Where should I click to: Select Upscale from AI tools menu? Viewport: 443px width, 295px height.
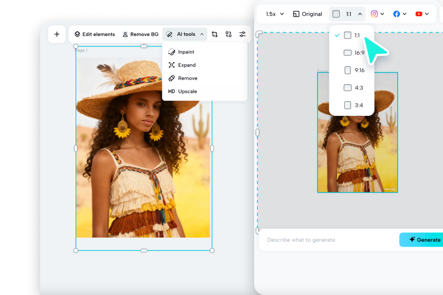pos(187,91)
